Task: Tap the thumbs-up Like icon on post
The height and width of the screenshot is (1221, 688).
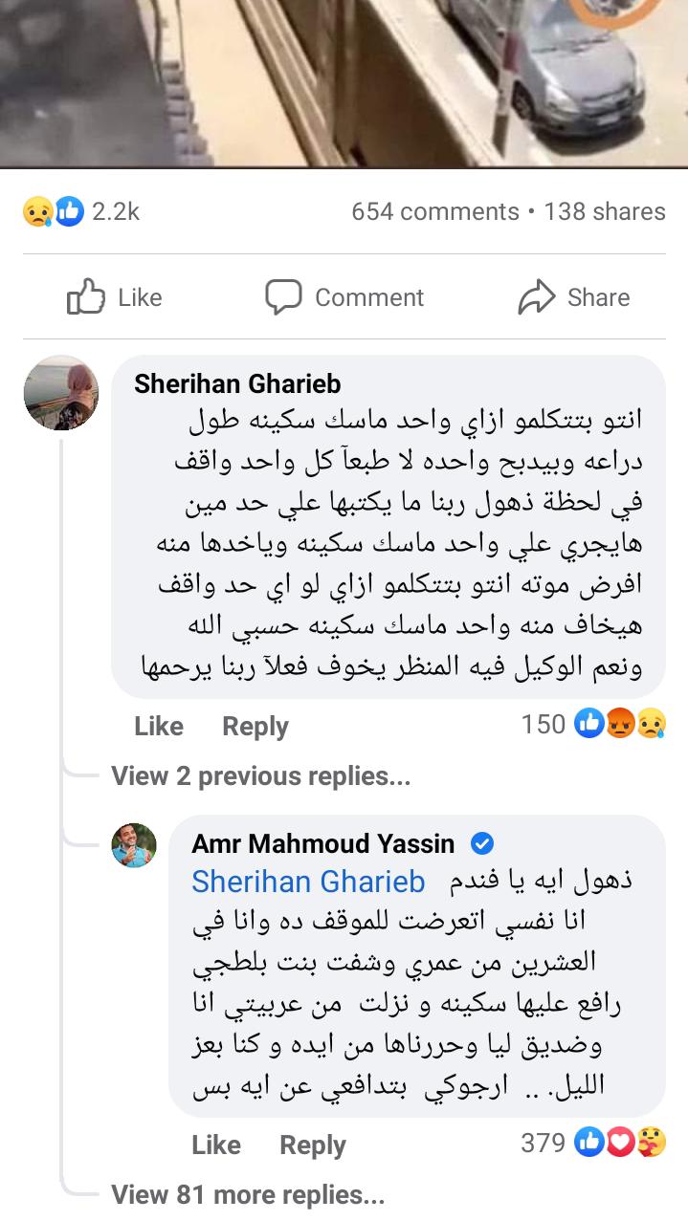Action: pyautogui.click(x=85, y=297)
